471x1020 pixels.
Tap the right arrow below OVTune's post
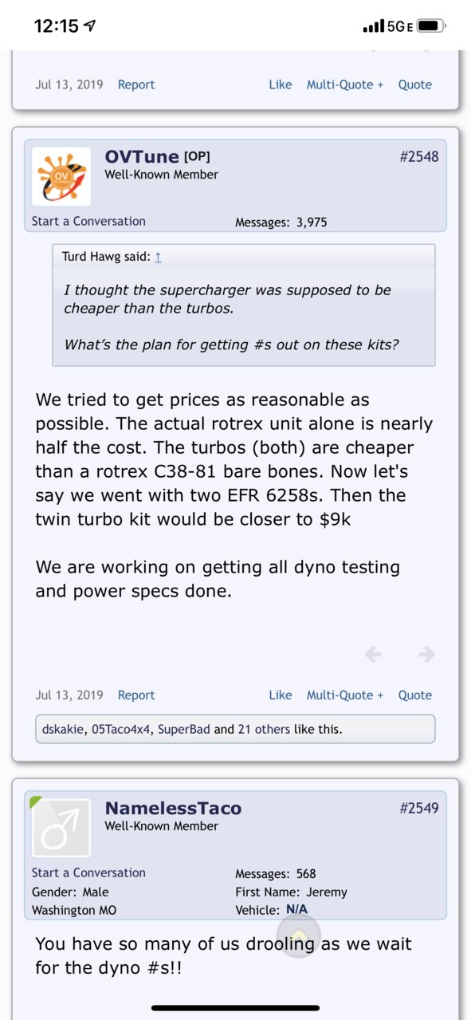426,655
